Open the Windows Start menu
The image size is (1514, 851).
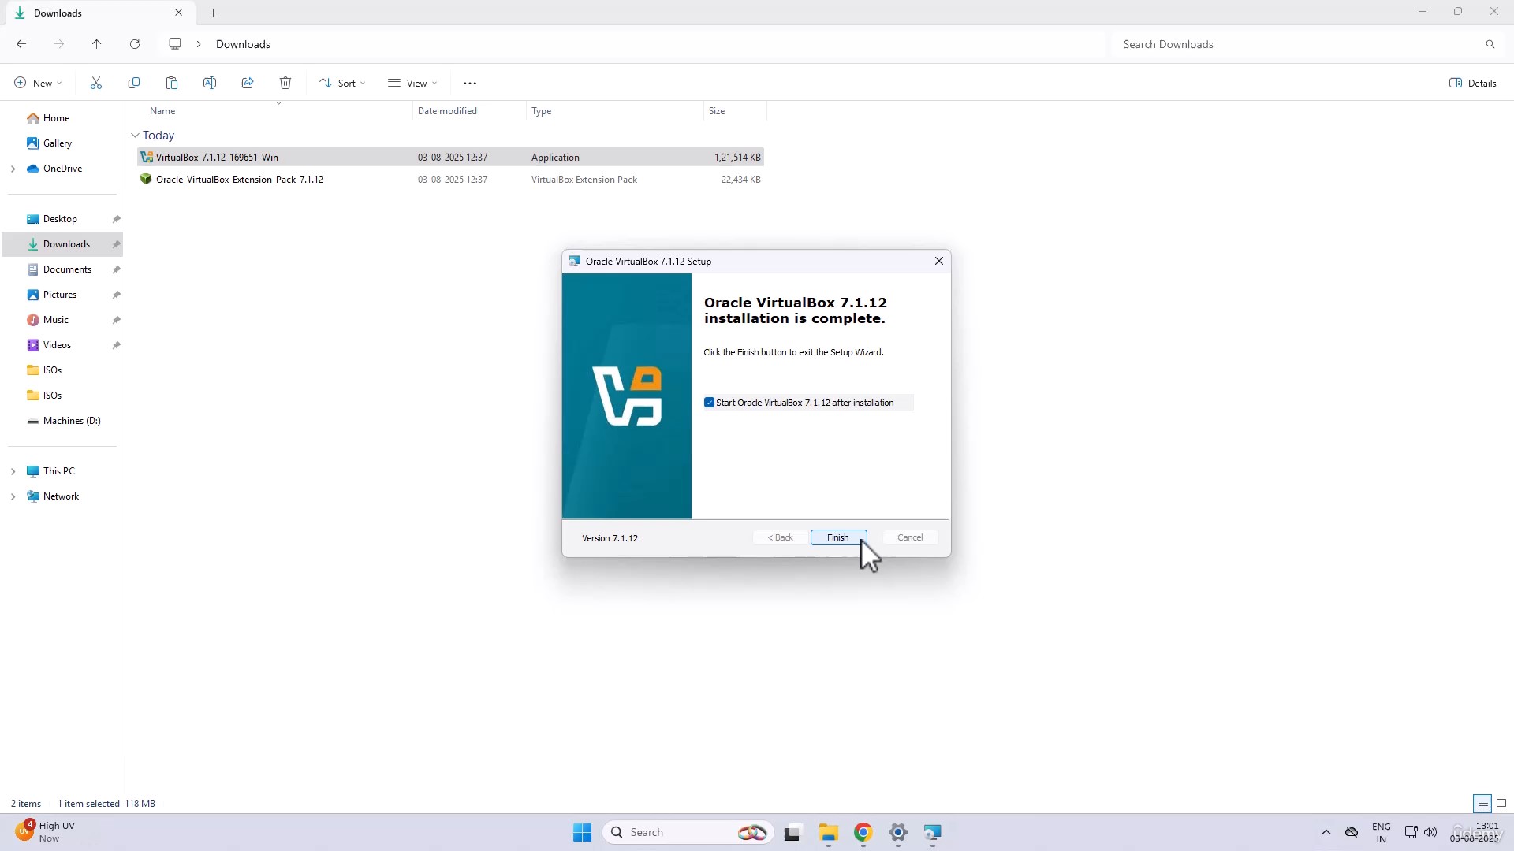[x=583, y=832]
